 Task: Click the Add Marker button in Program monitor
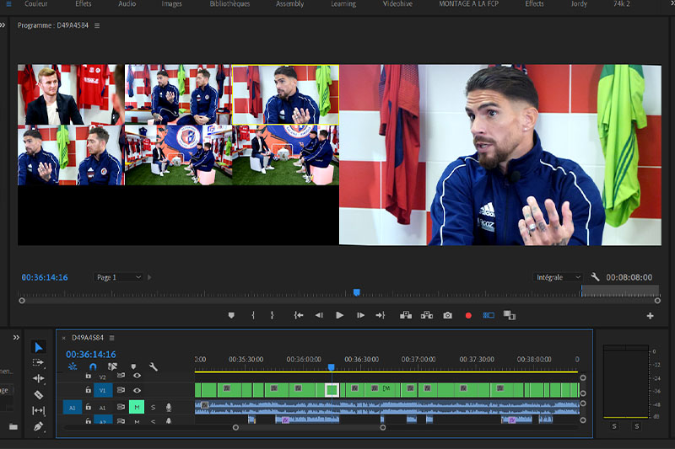231,315
